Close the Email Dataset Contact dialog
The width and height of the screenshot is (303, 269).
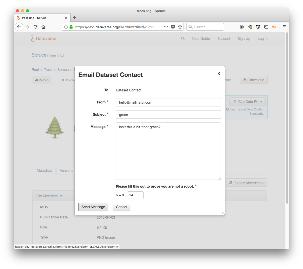point(219,73)
